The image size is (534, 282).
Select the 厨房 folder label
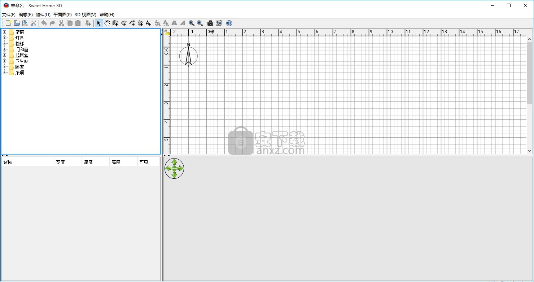point(19,32)
